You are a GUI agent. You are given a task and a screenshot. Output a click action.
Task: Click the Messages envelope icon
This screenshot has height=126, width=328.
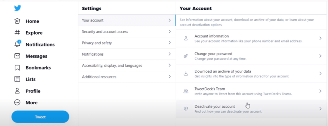(17, 56)
